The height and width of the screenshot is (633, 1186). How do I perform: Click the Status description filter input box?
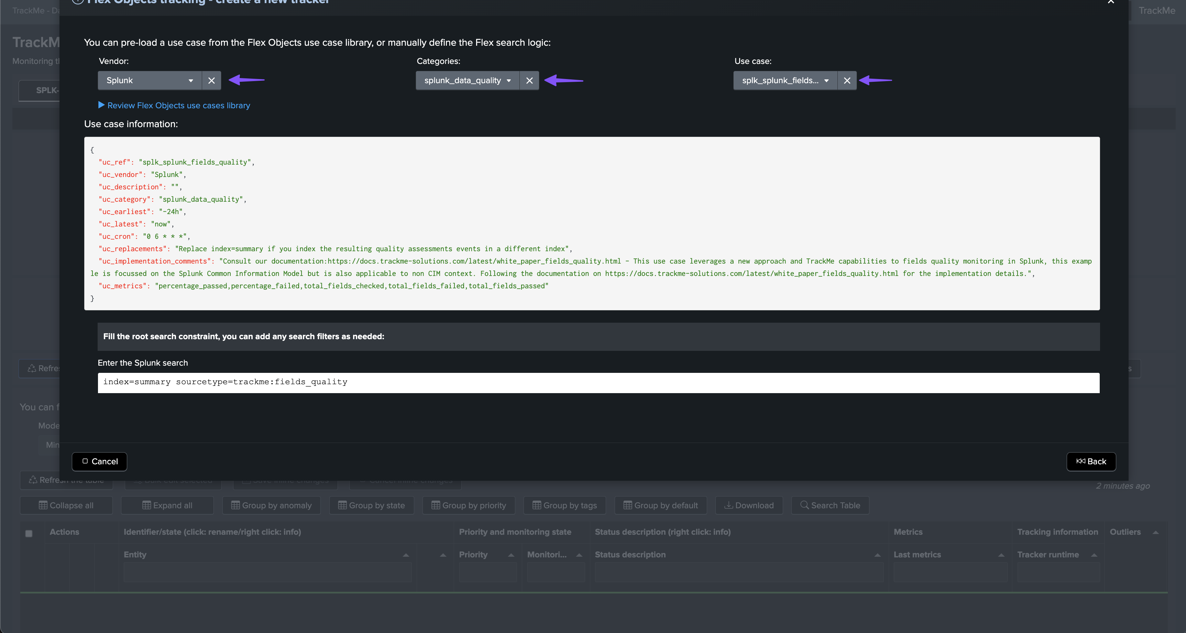click(739, 572)
